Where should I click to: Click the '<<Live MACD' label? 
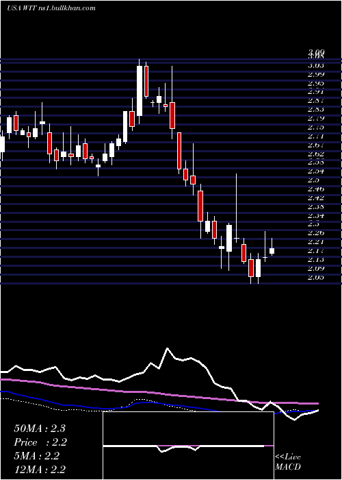[x=288, y=462]
